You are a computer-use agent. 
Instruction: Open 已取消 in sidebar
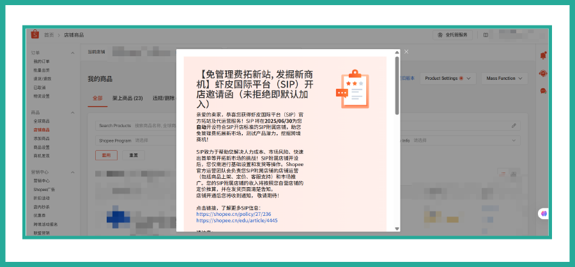pyautogui.click(x=39, y=88)
